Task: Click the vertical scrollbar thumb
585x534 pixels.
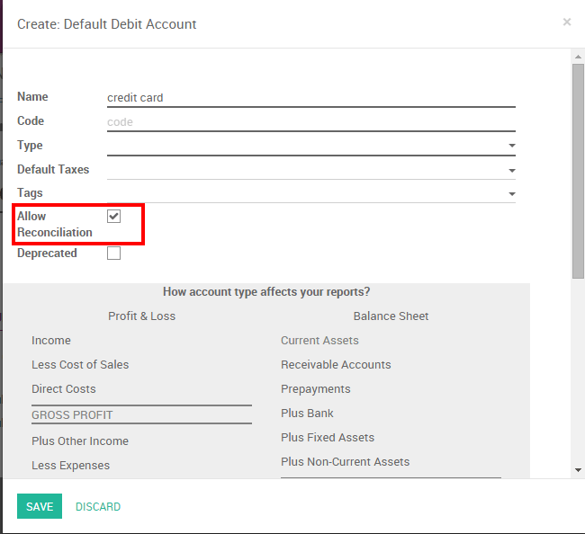Action: [x=578, y=171]
